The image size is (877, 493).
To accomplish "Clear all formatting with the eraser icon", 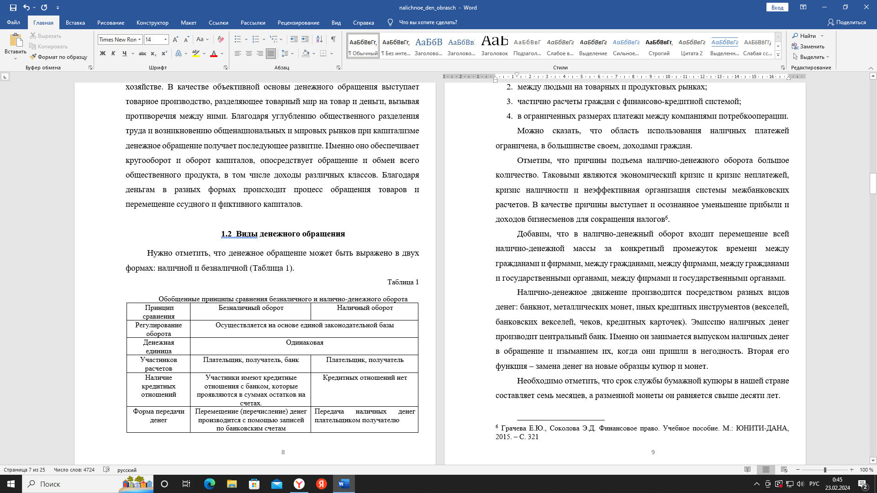I will point(221,40).
